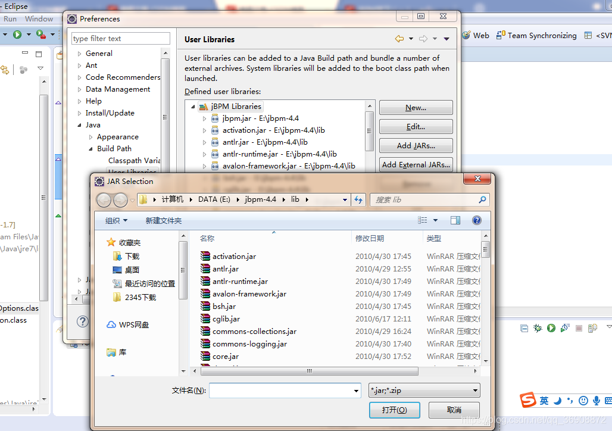Open 最近访问的位置 recent places
Viewport: 612px width, 431px height.
pyautogui.click(x=143, y=284)
